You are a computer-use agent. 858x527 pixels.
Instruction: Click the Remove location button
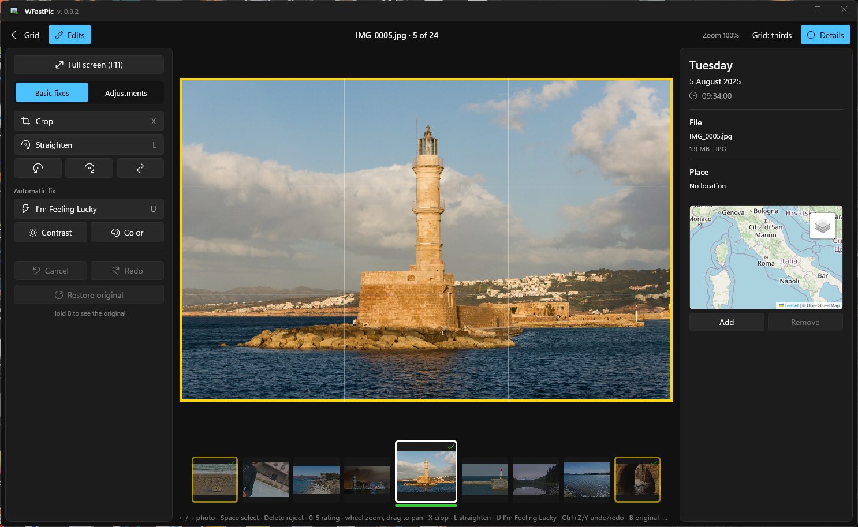(x=805, y=322)
